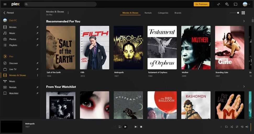254x134 pixels.
Task: Skip to the next item
Action: (136, 127)
